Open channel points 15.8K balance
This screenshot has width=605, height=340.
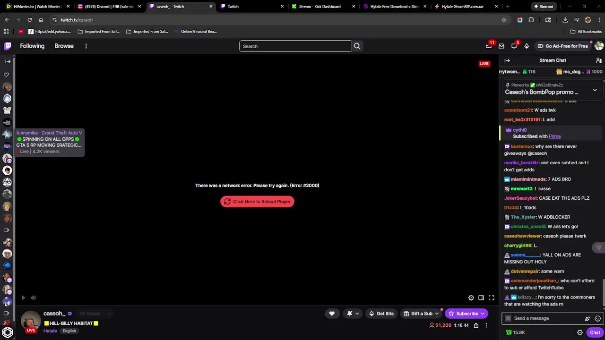point(515,332)
